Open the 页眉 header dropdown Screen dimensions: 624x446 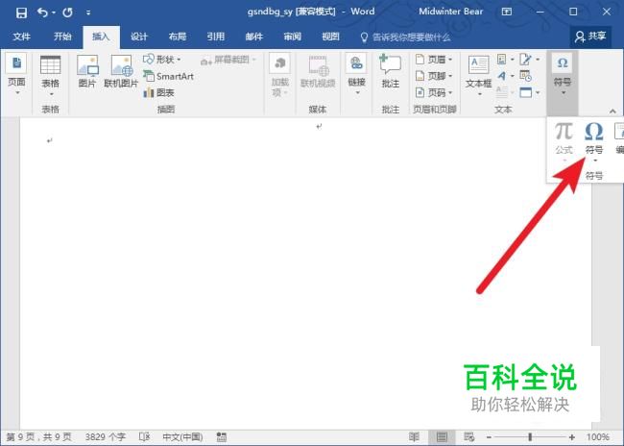[x=434, y=60]
